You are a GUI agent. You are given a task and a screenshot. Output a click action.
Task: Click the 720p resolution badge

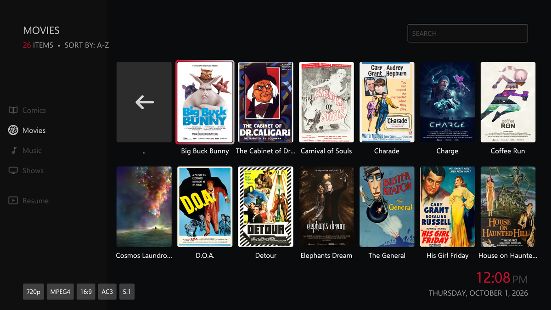[x=34, y=292]
